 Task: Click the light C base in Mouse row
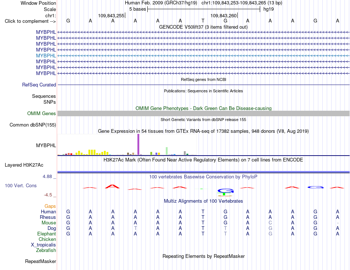click(x=270, y=223)
